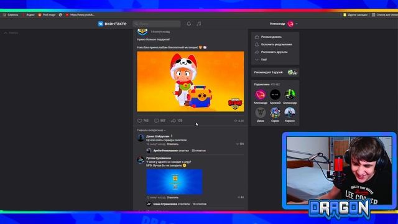Viewport: 398px width, 224px height.
Task: Expand the 25 replies thread
Action: tap(198, 151)
